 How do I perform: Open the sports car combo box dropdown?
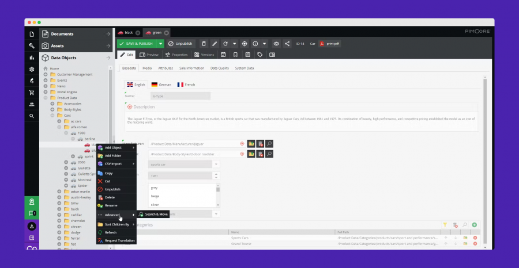[216, 164]
